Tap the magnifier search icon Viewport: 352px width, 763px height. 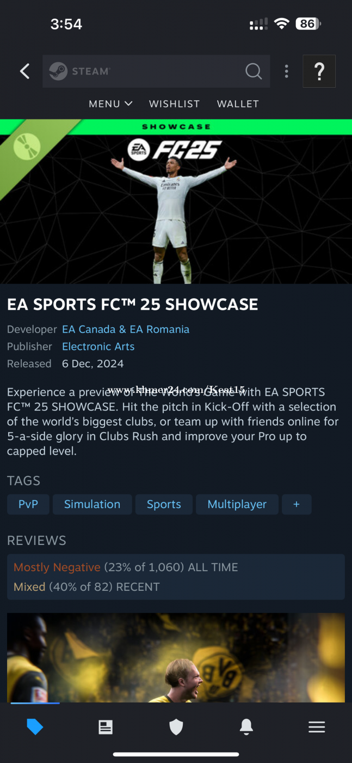(x=254, y=71)
